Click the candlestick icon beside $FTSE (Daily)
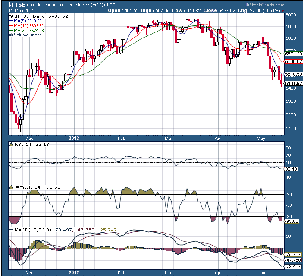 [11, 16]
